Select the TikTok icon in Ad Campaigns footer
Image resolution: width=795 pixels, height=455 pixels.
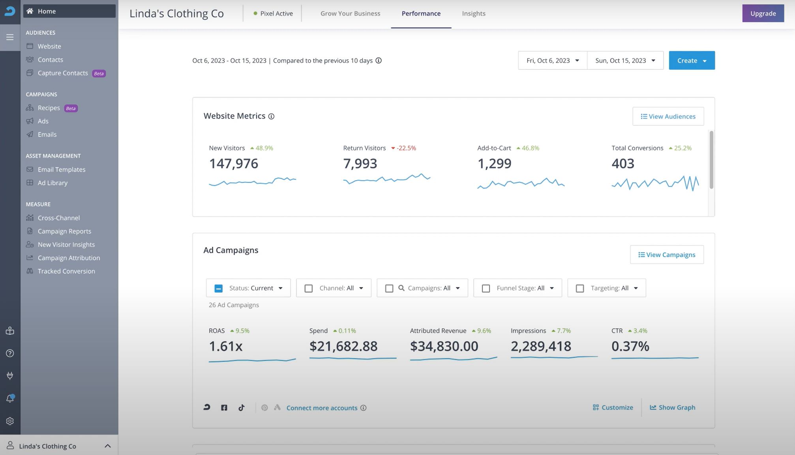241,407
